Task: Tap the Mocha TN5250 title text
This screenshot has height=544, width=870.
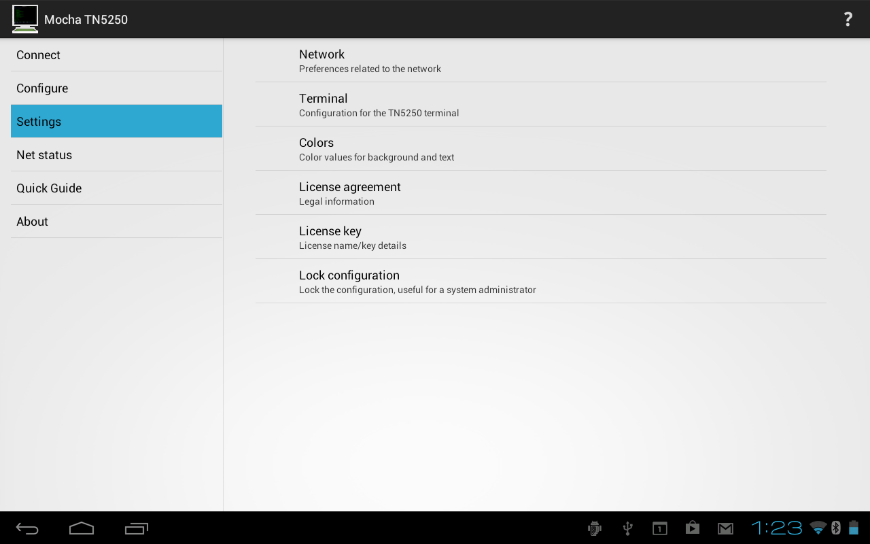Action: tap(86, 20)
